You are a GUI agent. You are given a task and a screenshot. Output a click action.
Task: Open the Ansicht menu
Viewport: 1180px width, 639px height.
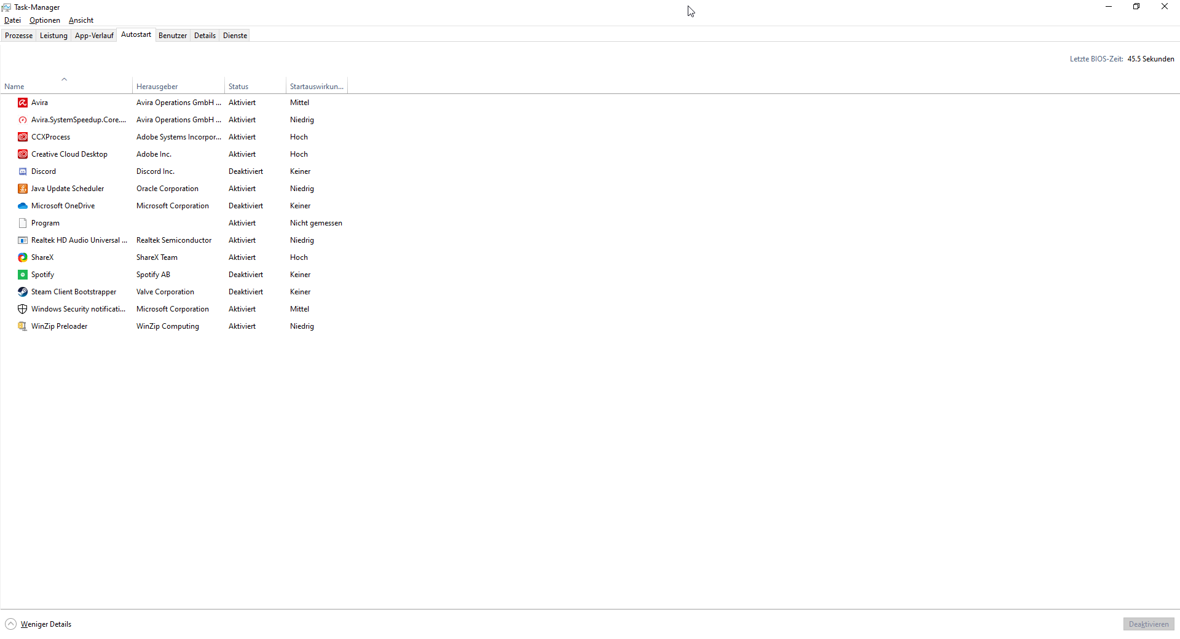click(81, 20)
